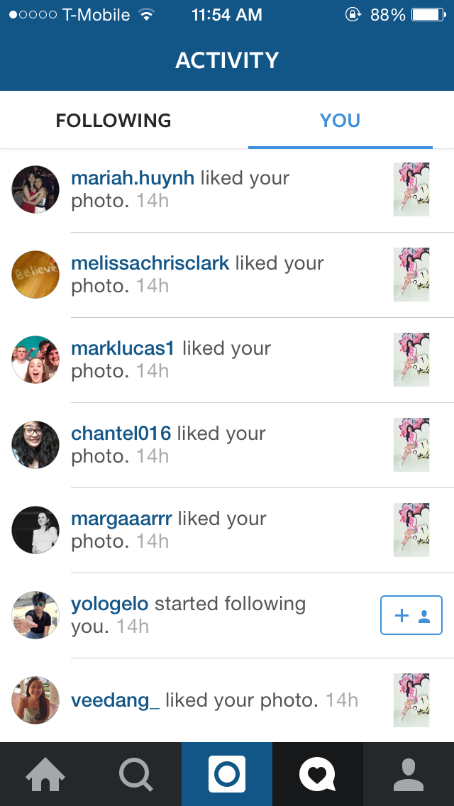Open the Camera capture button

click(x=227, y=774)
